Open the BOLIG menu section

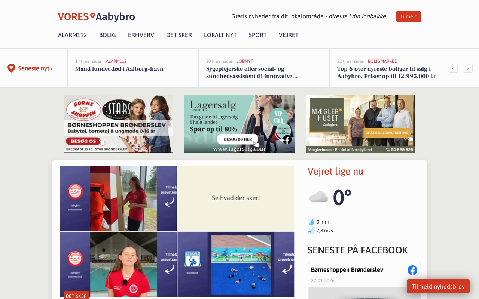coord(107,35)
